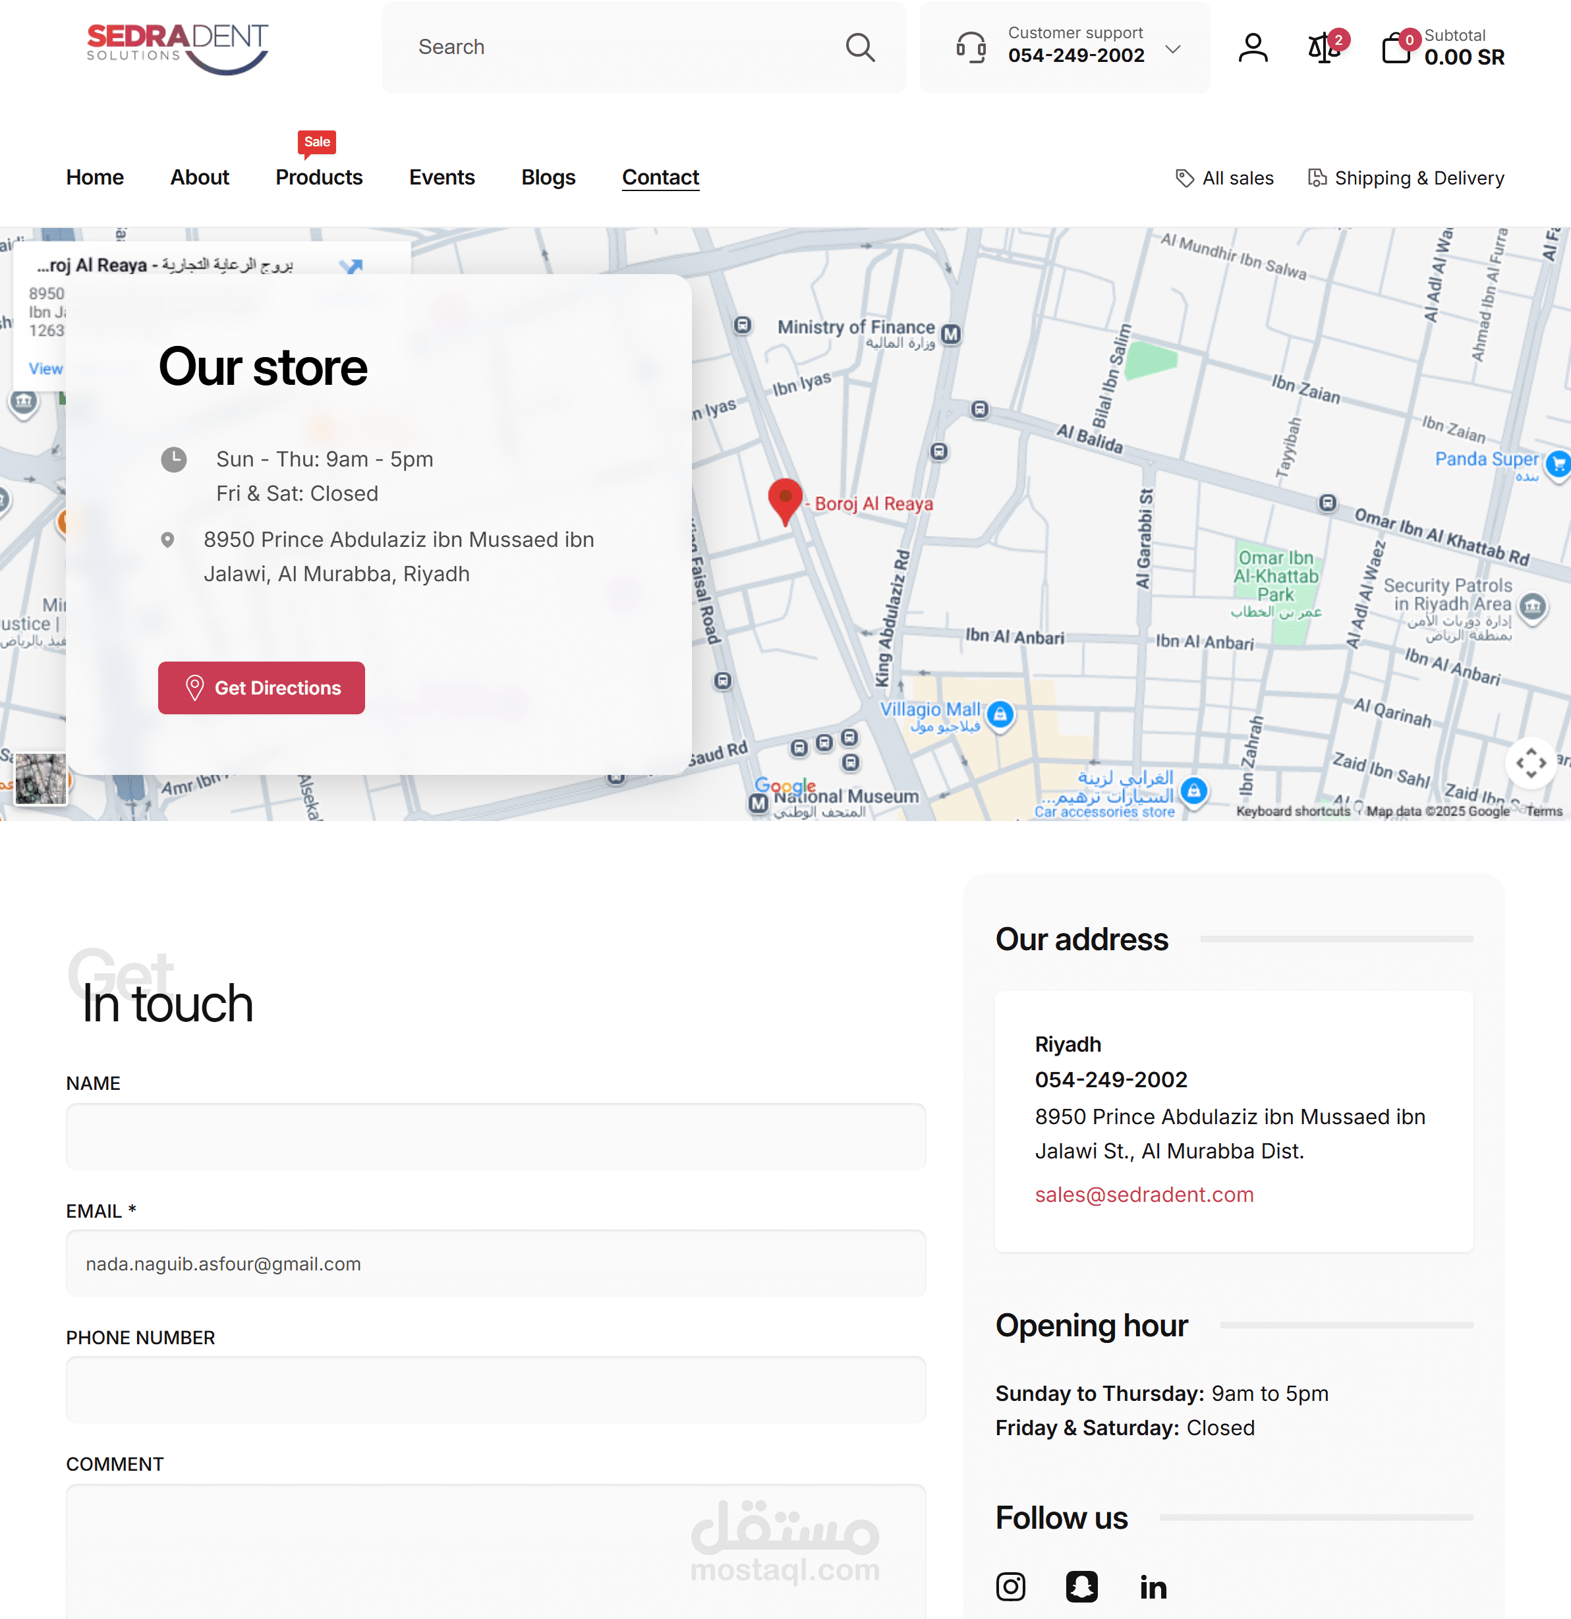Open the user account icon
This screenshot has height=1619, width=1571.
point(1252,48)
